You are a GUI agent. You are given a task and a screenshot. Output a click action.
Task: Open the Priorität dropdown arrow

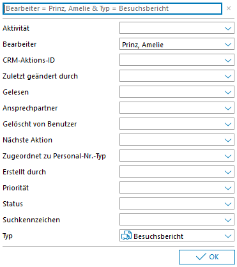pyautogui.click(x=228, y=188)
